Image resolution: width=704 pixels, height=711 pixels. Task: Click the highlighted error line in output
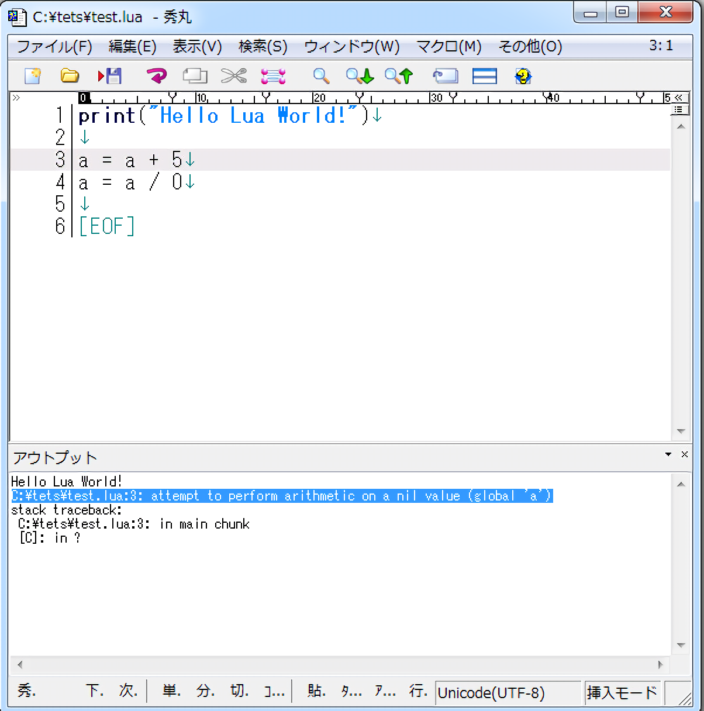pyautogui.click(x=282, y=496)
